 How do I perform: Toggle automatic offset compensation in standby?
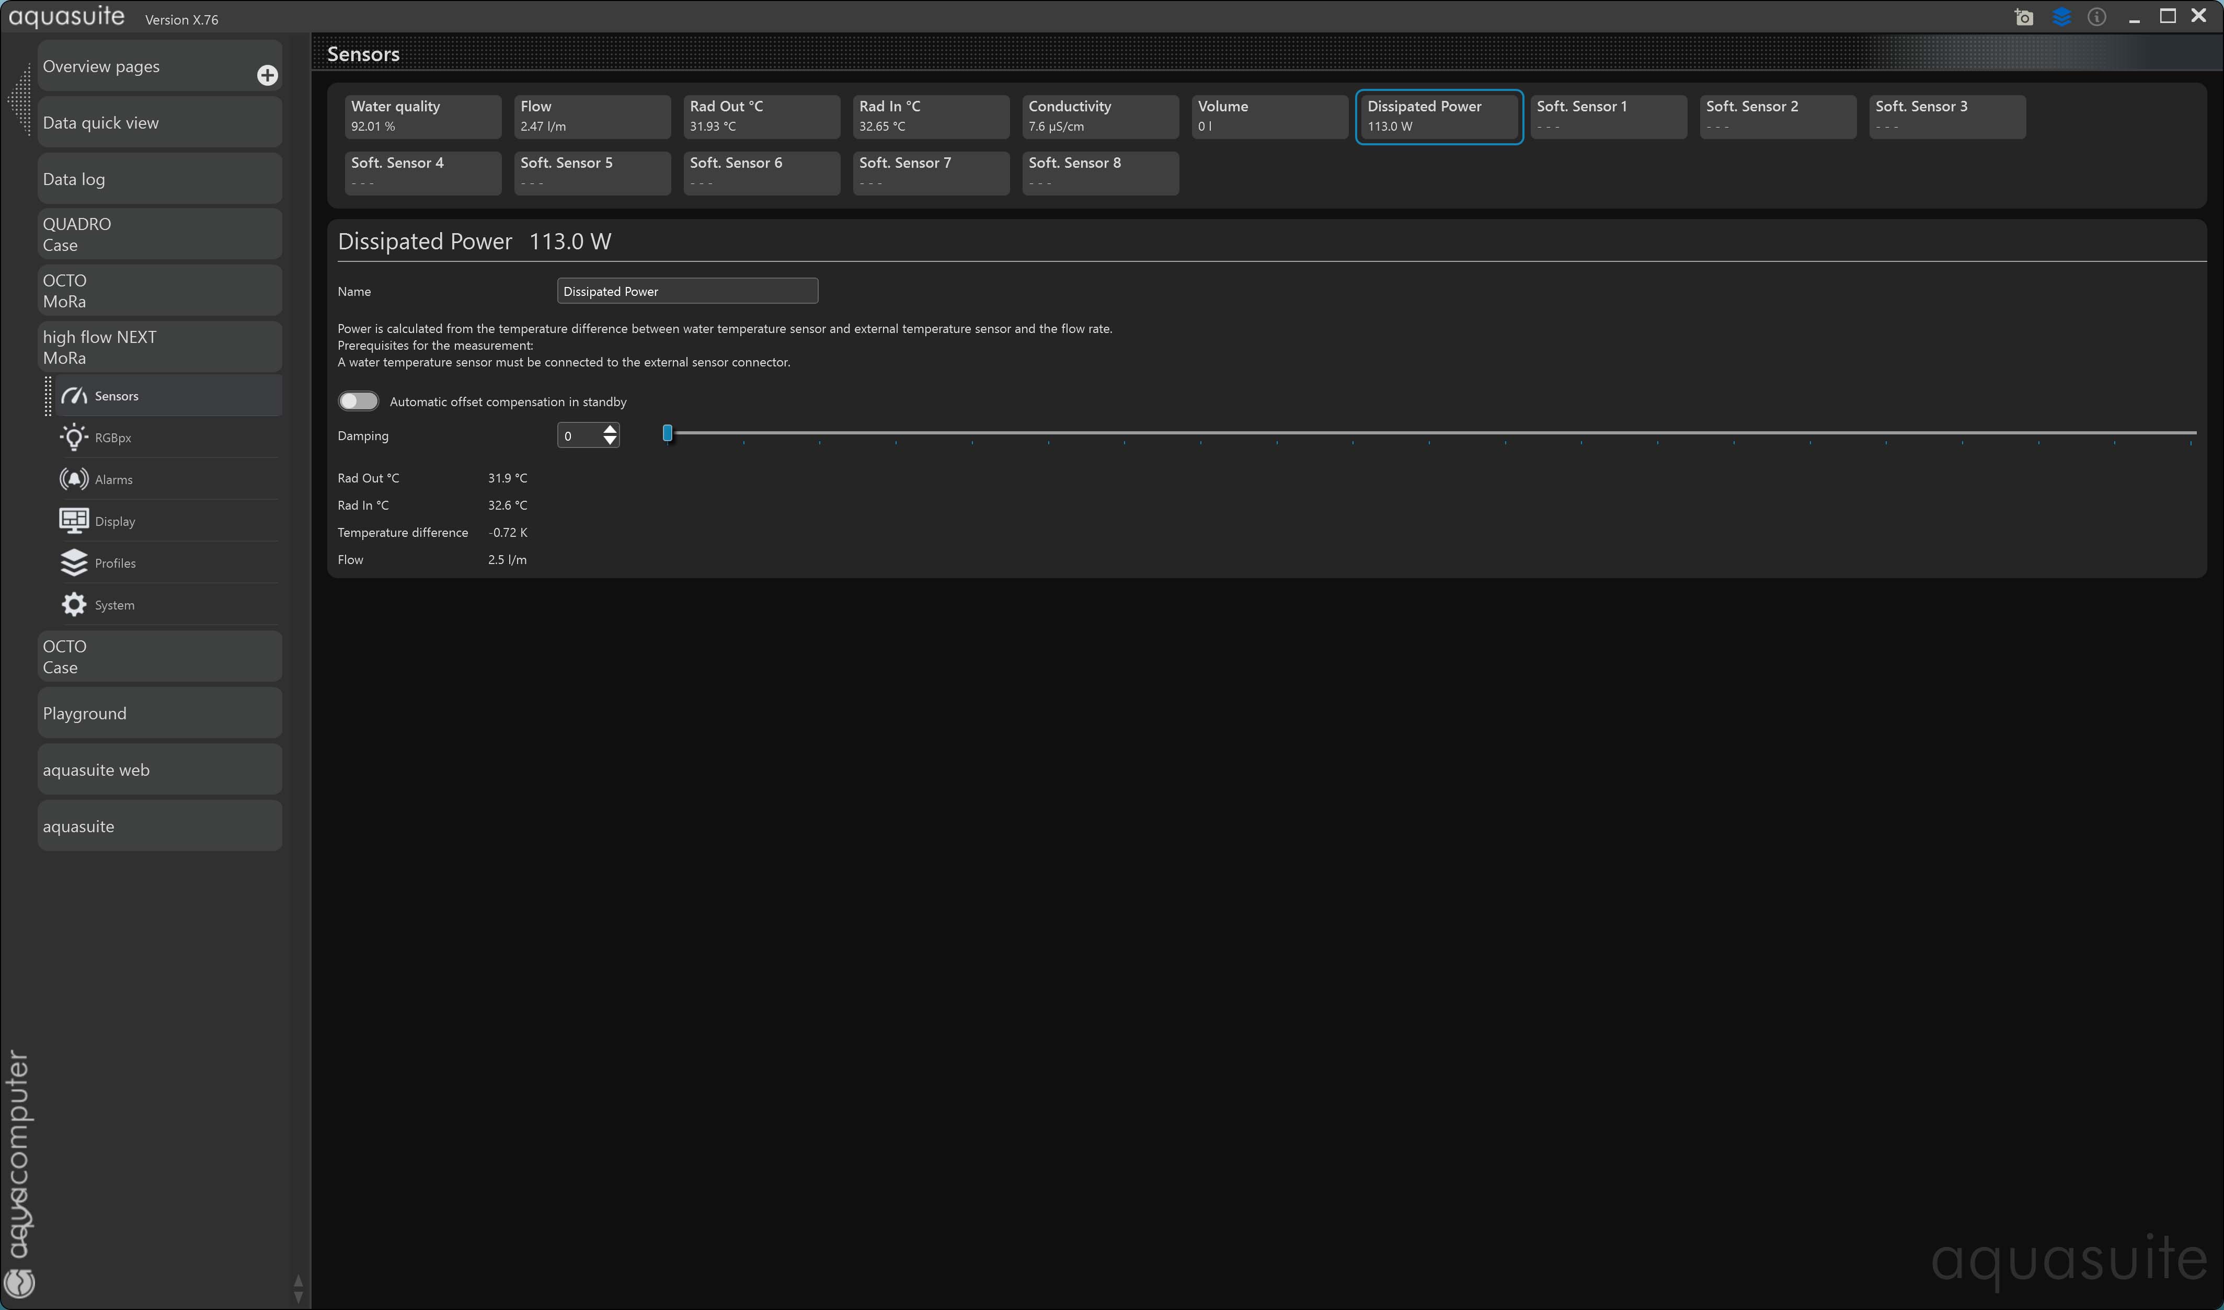359,401
